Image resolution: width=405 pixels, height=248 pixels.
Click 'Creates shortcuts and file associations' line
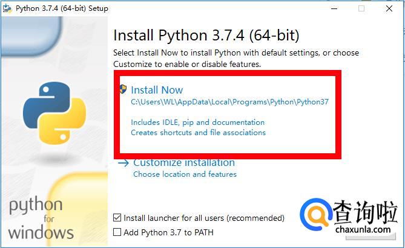(198, 132)
